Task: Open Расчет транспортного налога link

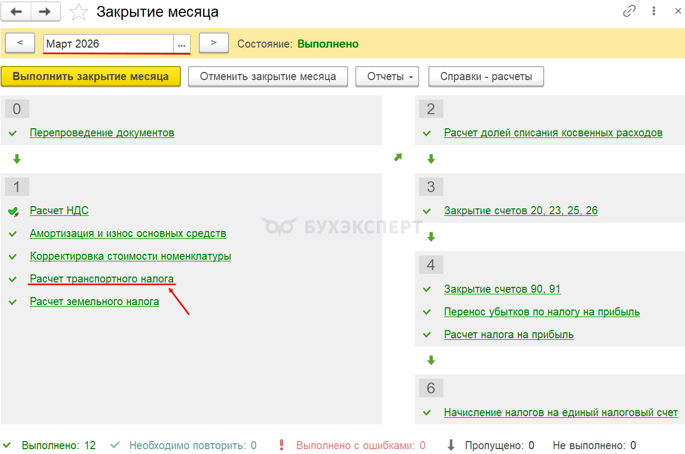Action: [102, 279]
